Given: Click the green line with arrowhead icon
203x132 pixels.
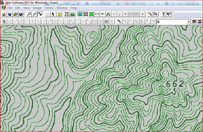Looking at the screenshot, I should click(97, 14).
